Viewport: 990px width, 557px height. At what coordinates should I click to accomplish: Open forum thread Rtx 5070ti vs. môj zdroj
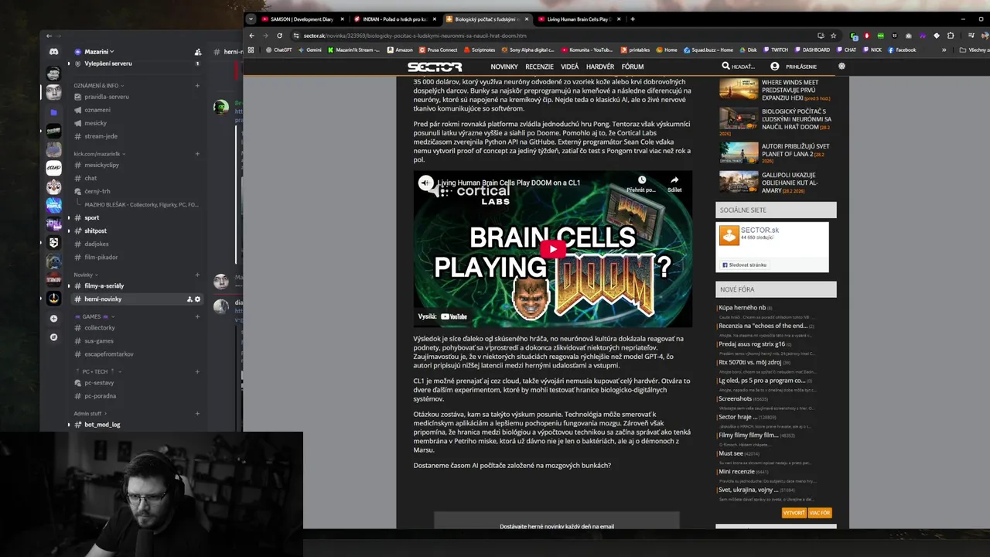[x=749, y=362]
